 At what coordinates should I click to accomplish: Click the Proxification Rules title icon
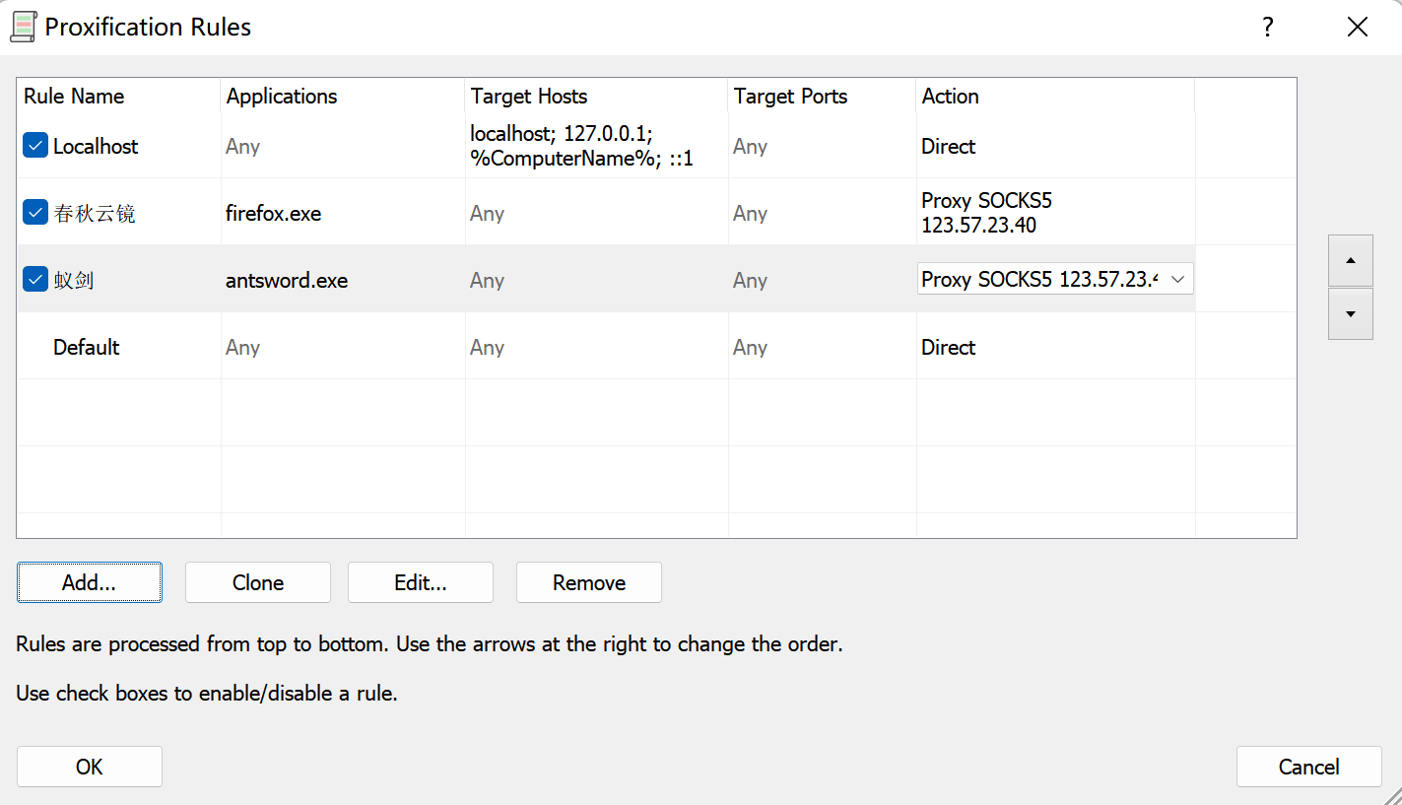click(23, 27)
